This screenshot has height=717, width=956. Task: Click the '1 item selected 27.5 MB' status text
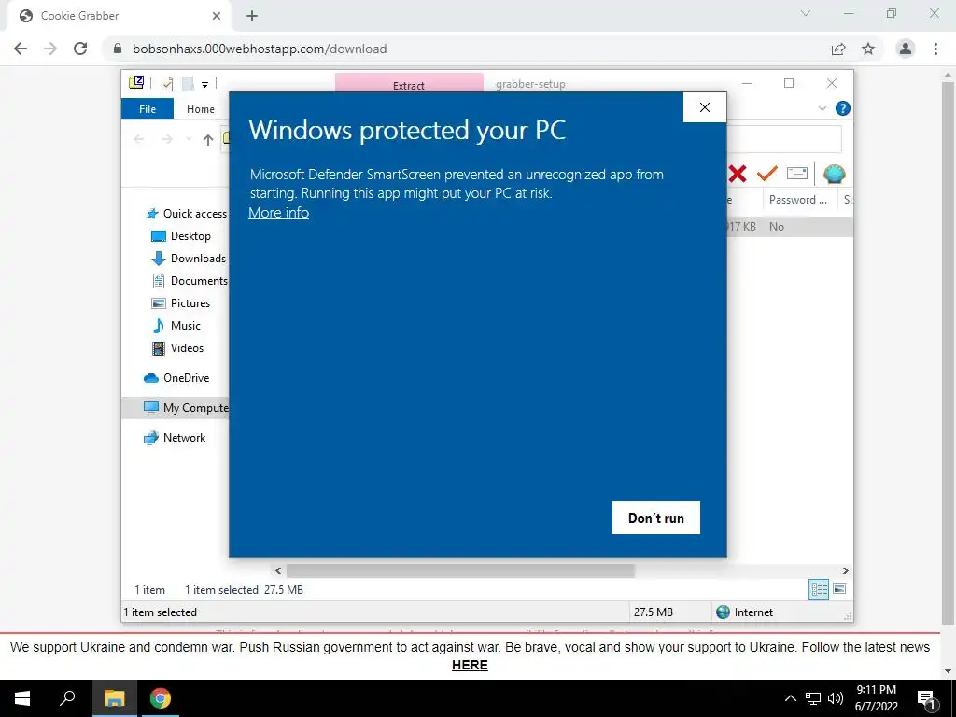pyautogui.click(x=244, y=590)
